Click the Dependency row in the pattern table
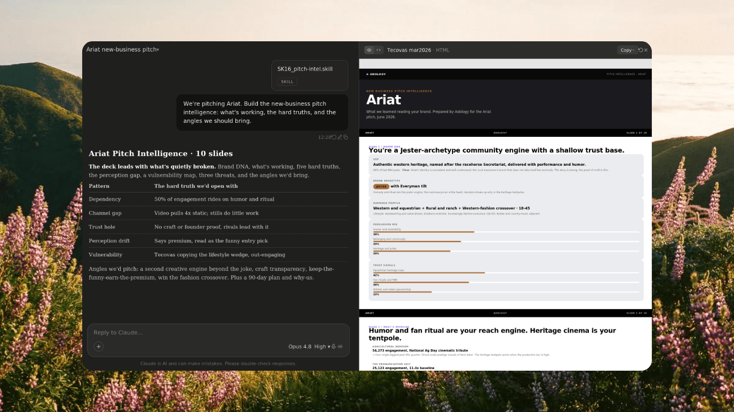734x412 pixels. click(218, 199)
